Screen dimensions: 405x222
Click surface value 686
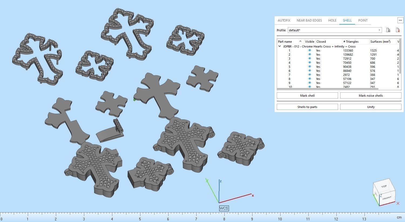pyautogui.click(x=373, y=63)
